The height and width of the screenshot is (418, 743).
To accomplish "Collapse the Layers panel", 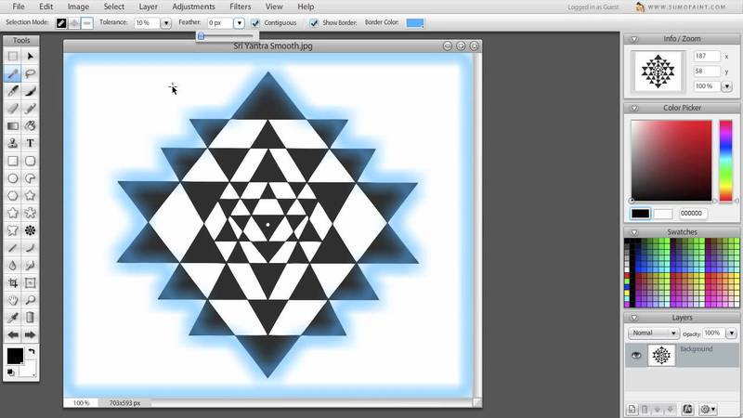I will (x=634, y=318).
